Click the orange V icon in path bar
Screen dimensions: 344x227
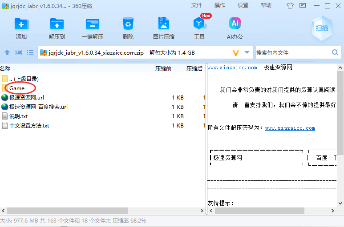(235, 53)
